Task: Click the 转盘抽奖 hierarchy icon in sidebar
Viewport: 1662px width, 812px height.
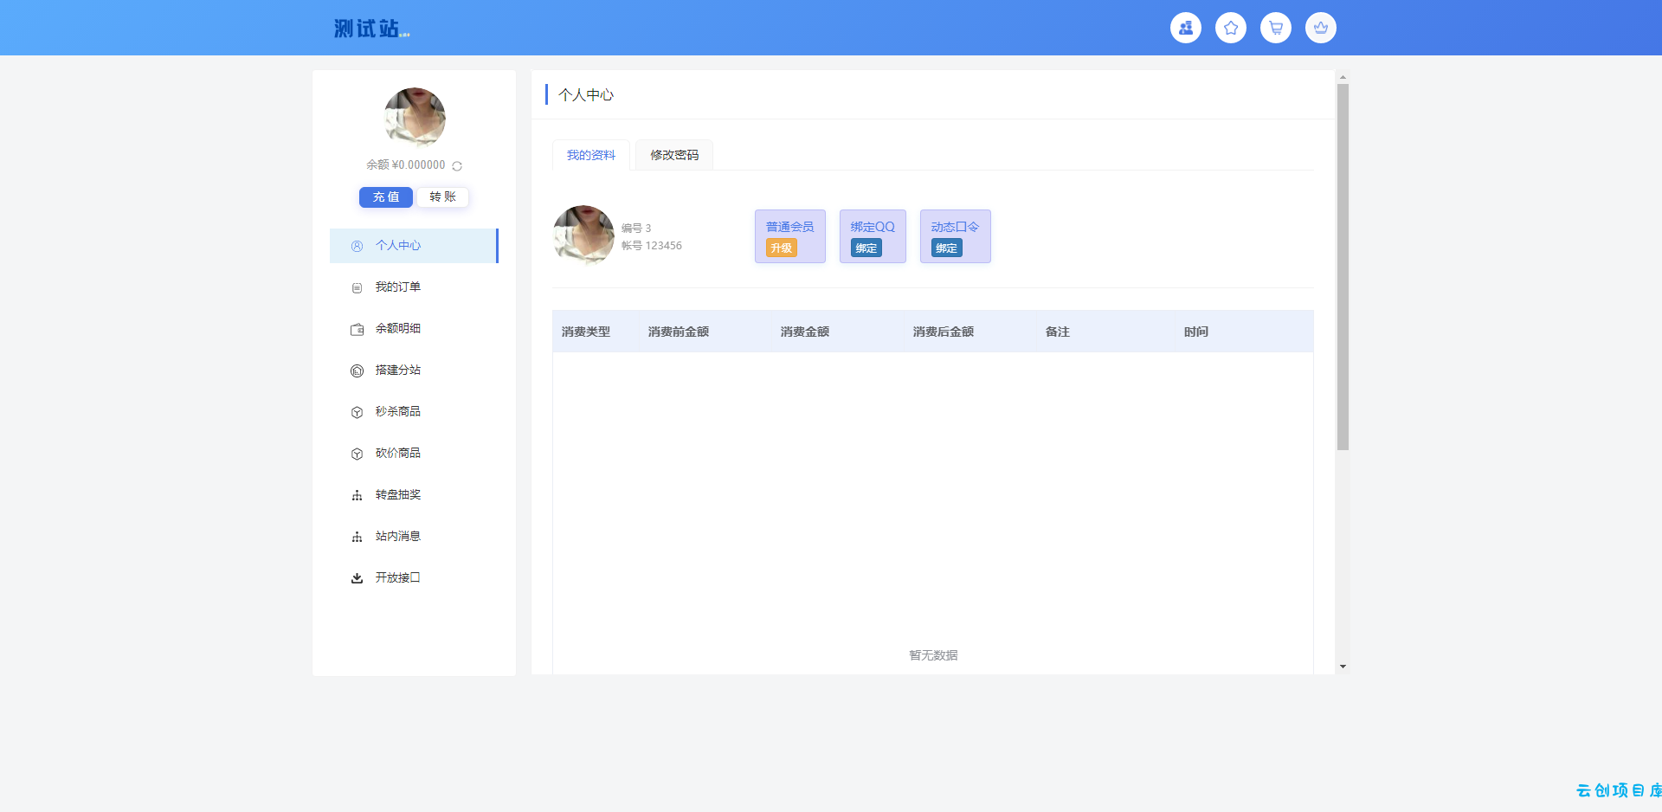Action: pos(357,495)
